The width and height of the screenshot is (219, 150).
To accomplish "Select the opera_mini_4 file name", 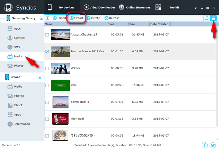I will click(x=80, y=102).
